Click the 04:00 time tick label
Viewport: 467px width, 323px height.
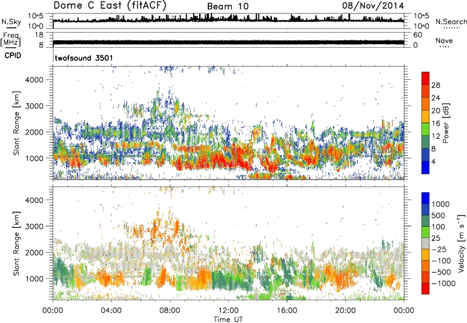(x=111, y=311)
